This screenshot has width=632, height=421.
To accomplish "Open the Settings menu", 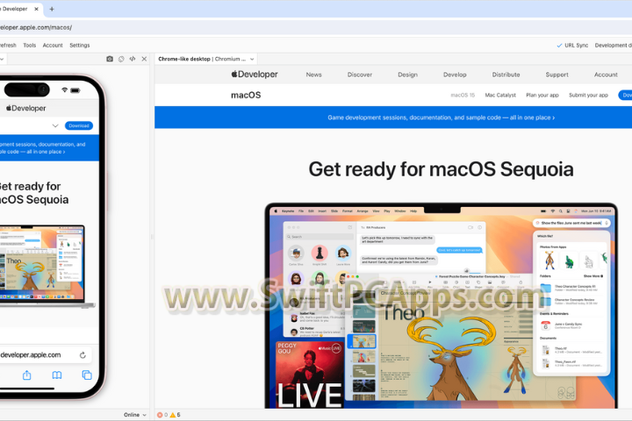I will [x=80, y=45].
